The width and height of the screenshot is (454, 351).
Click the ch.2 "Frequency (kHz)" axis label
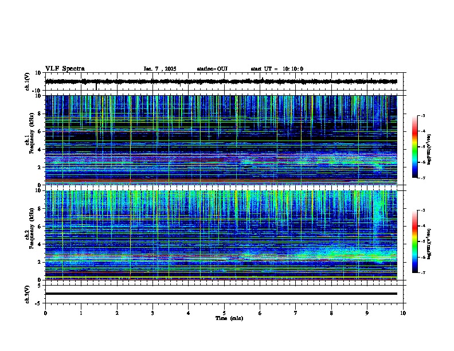[x=32, y=228]
